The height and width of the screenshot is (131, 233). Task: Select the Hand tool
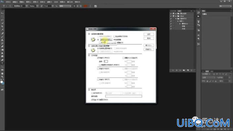point(2,73)
